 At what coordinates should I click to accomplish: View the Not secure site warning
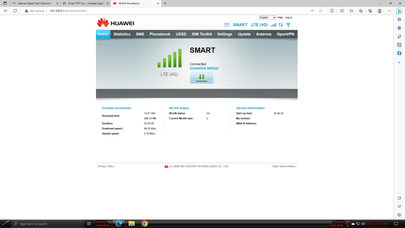pyautogui.click(x=34, y=11)
